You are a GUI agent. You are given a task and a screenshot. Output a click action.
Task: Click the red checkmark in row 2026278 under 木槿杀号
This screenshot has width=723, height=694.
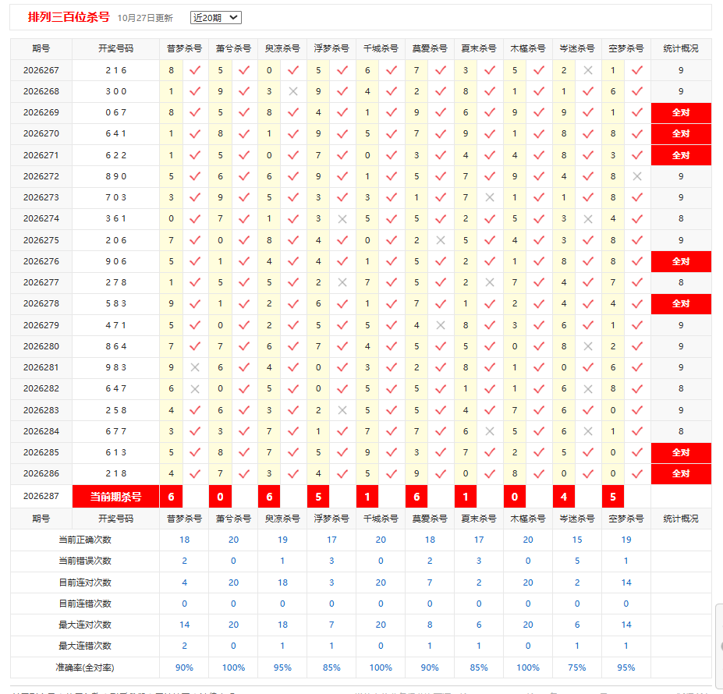point(539,304)
